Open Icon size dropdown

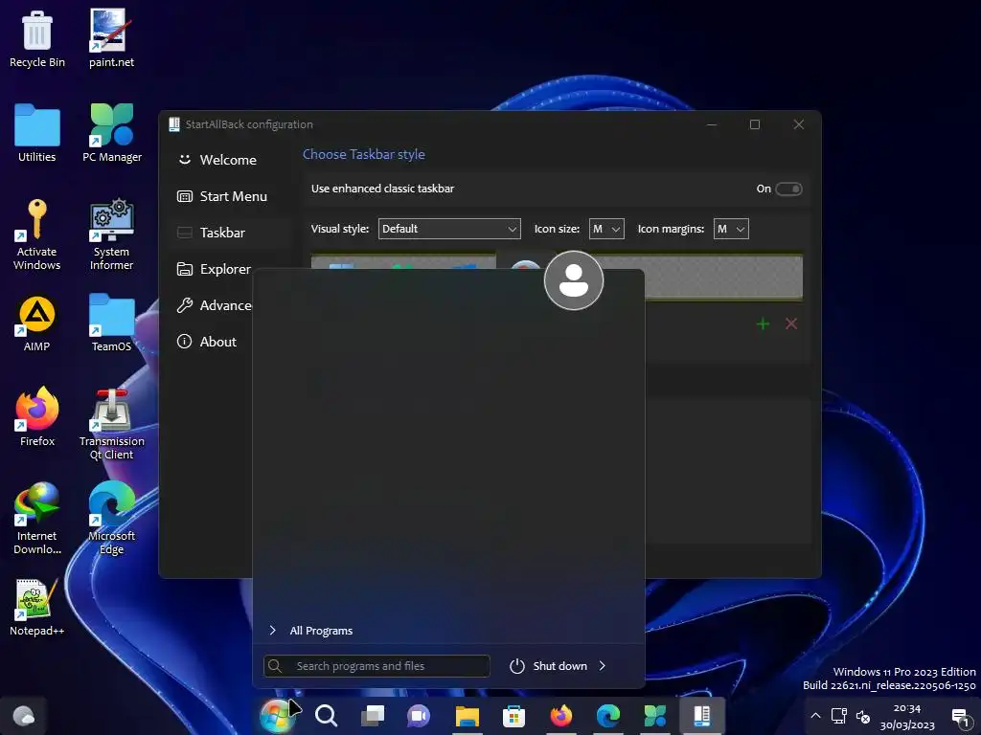point(606,229)
